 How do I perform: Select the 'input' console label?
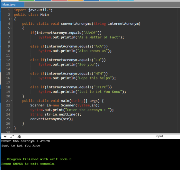159,136
